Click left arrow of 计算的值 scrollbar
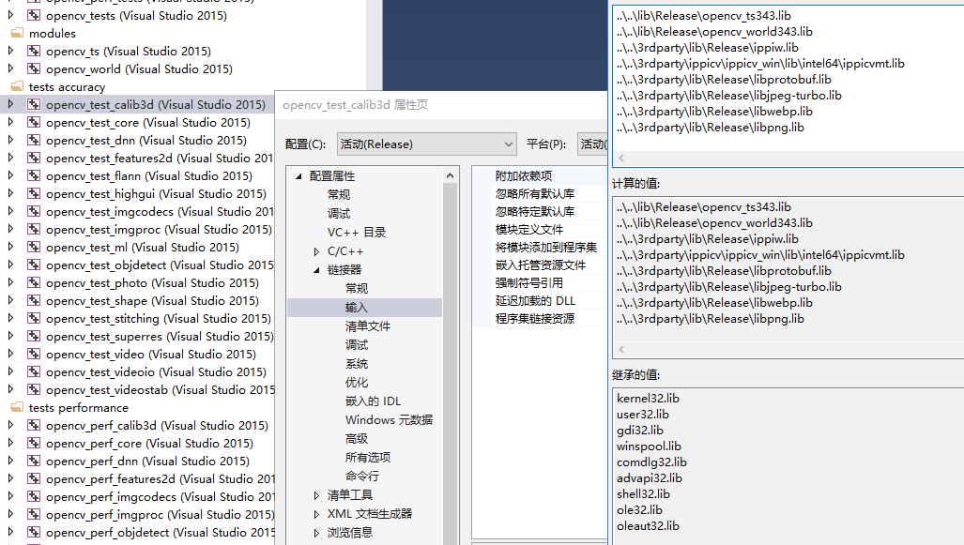This screenshot has width=964, height=545. click(621, 349)
